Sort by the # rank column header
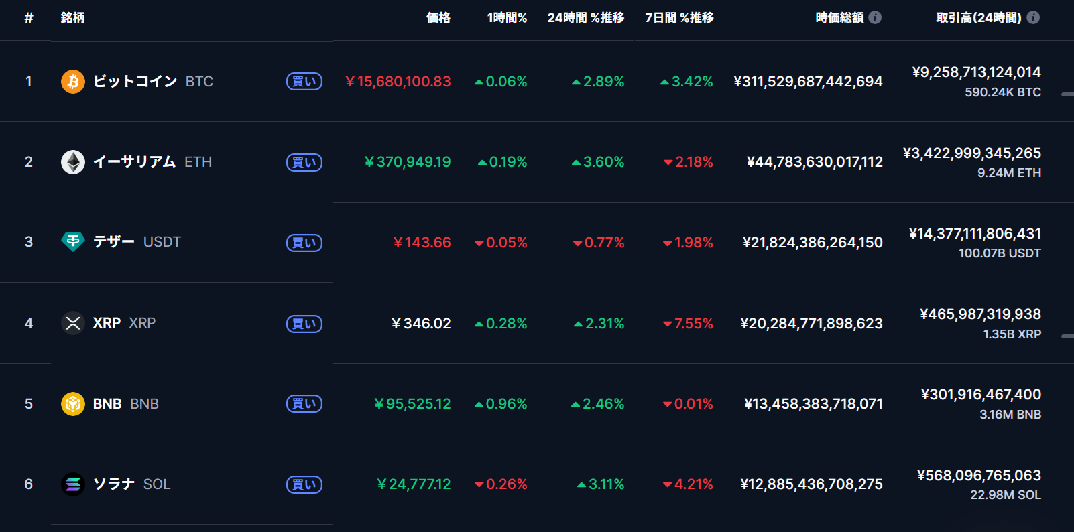Screen dimensions: 1074x532 click(29, 18)
